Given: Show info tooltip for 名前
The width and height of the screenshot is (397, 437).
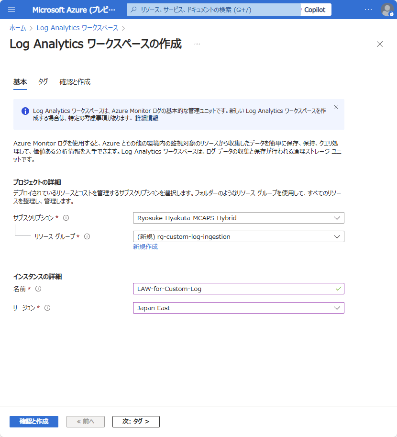Looking at the screenshot, I should pos(38,289).
